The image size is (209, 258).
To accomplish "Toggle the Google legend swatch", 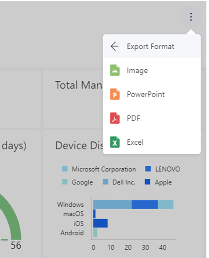I will click(x=65, y=182).
